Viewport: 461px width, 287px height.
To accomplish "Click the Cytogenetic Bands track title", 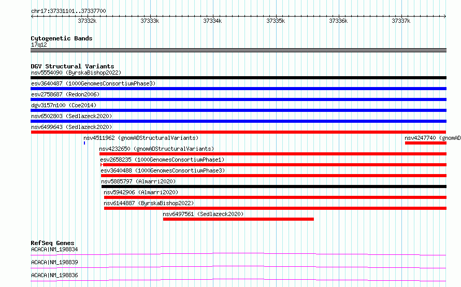I will (x=62, y=38).
